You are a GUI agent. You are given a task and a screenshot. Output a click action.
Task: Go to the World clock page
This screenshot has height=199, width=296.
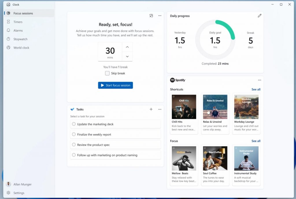(x=21, y=48)
